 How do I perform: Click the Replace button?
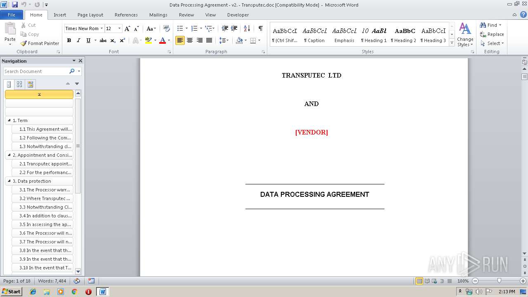click(492, 34)
